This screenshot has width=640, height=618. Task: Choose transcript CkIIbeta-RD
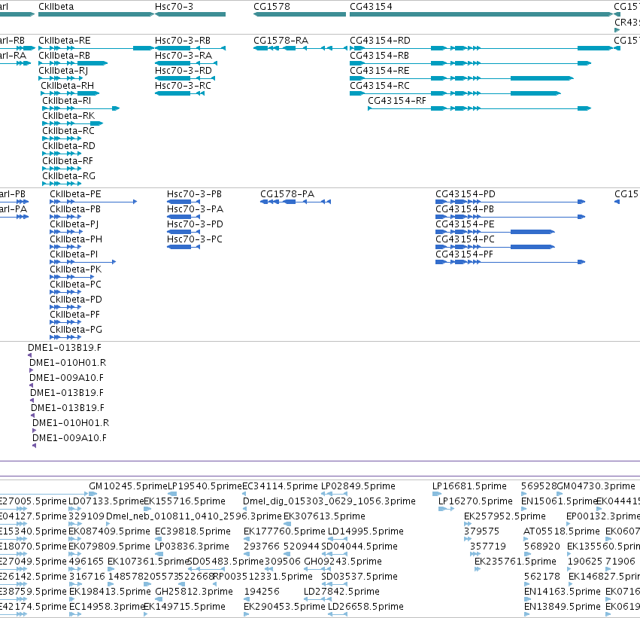(x=68, y=146)
